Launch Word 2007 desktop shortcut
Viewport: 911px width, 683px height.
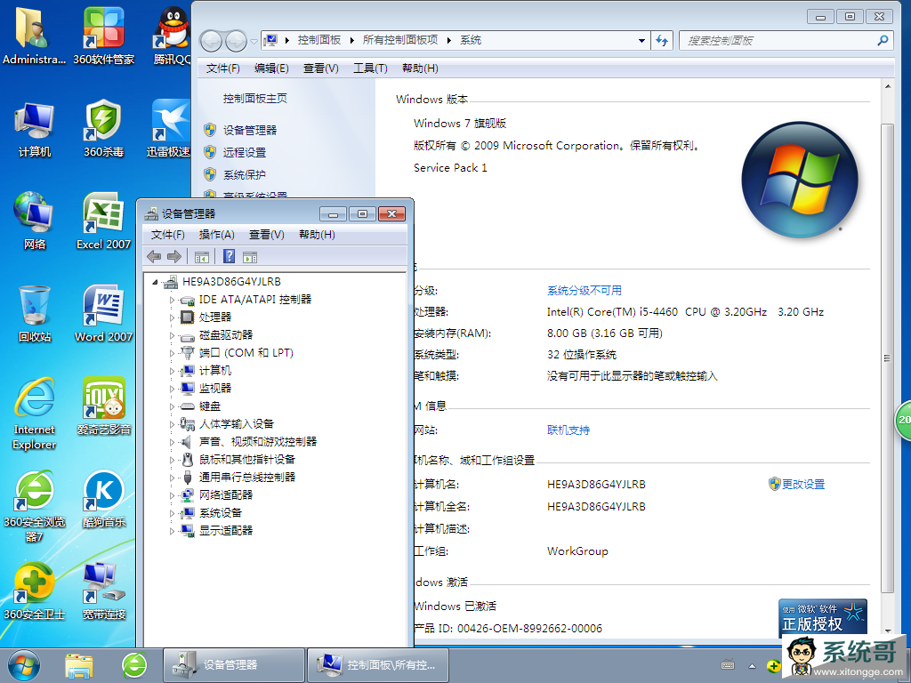pyautogui.click(x=103, y=314)
